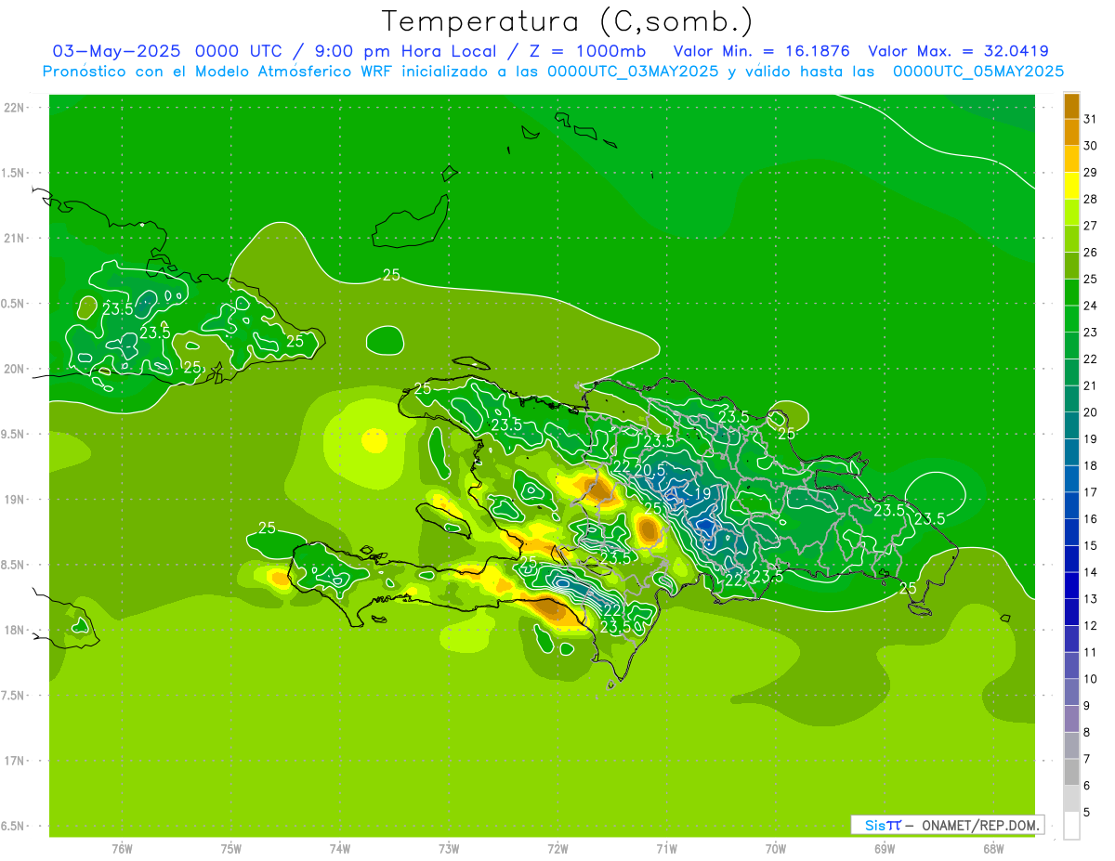Click the "76W" longitude axis label
1115x861 pixels.
coord(122,848)
